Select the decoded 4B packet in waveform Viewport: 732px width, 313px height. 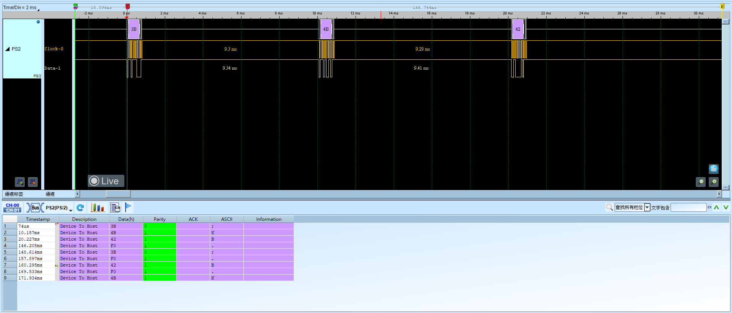click(326, 29)
